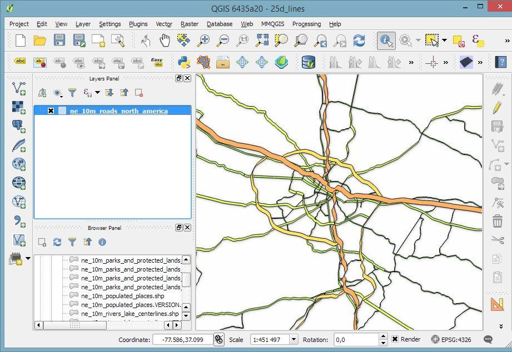Click the Add PostGIS Layer elephant icon
The height and width of the screenshot is (352, 512).
(19, 126)
